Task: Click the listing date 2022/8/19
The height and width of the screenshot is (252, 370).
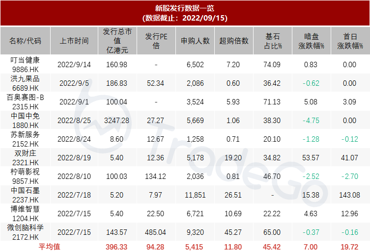Action: pyautogui.click(x=74, y=157)
